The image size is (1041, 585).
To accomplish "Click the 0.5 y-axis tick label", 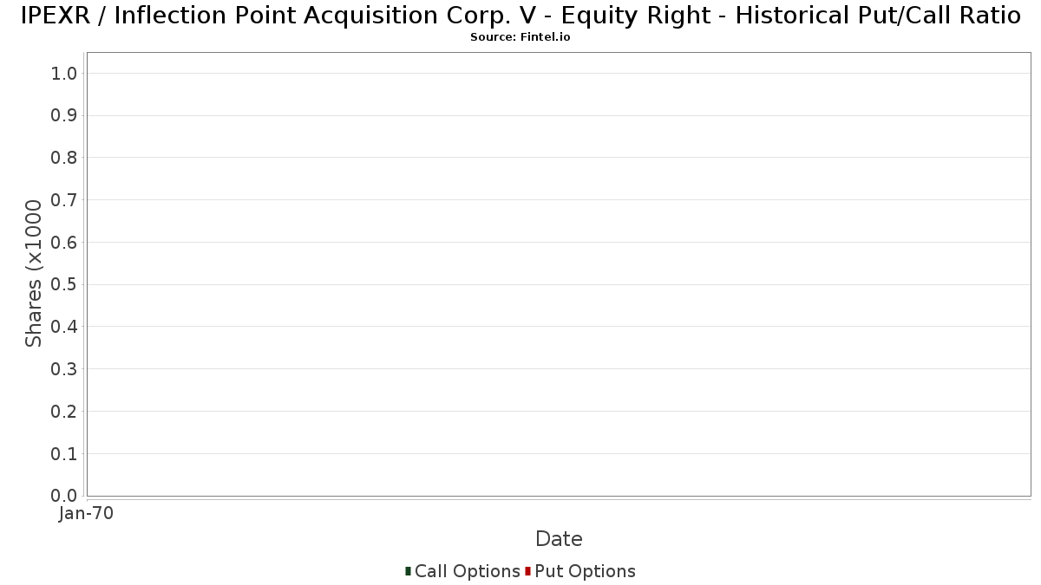I will [x=64, y=285].
